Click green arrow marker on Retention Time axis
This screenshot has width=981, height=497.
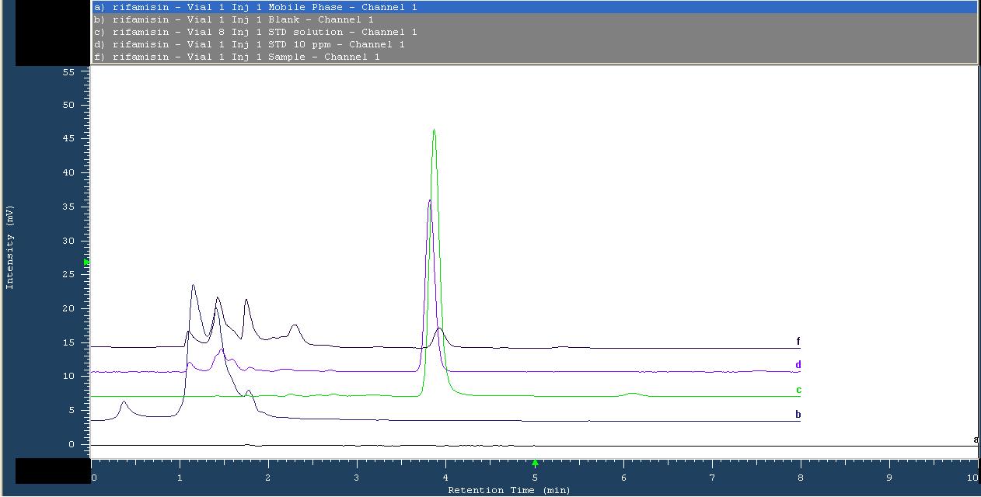(x=535, y=464)
